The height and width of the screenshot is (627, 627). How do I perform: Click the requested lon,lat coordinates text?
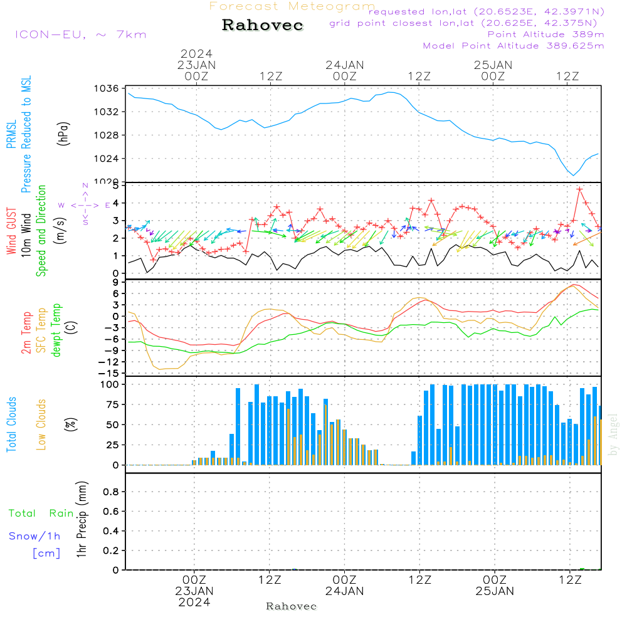click(x=487, y=11)
